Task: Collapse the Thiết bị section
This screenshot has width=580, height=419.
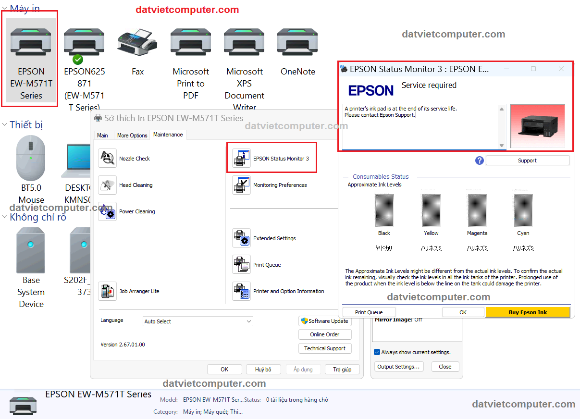Action: (4, 125)
